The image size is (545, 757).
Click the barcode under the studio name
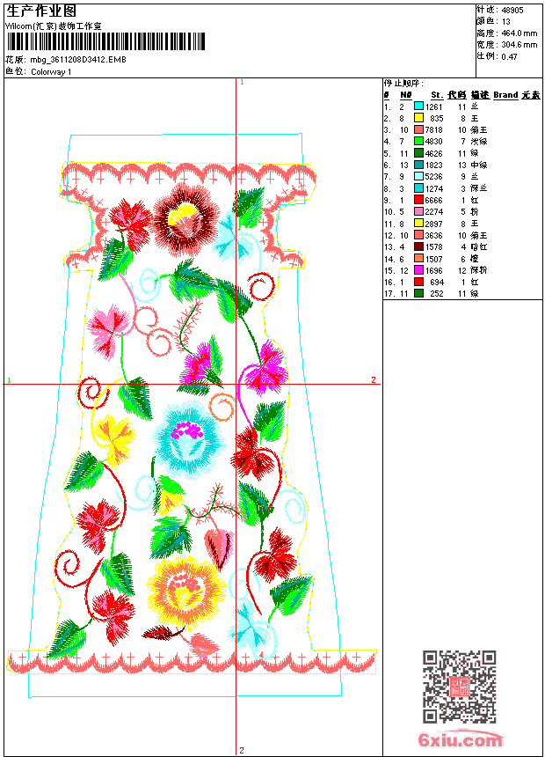[105, 41]
